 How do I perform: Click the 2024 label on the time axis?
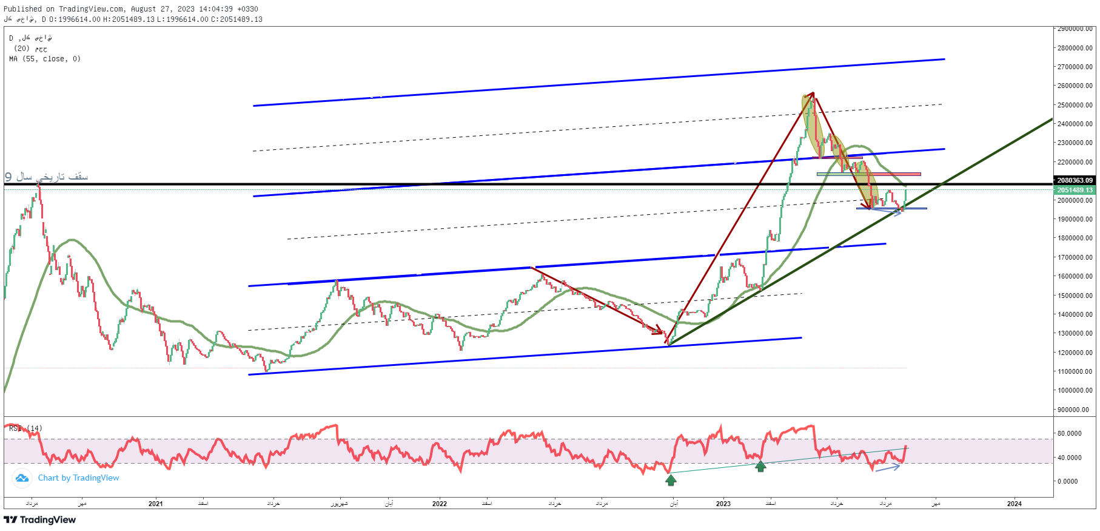[1014, 504]
